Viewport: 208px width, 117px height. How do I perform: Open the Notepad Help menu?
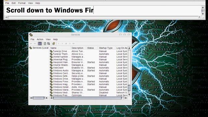click(38, 3)
